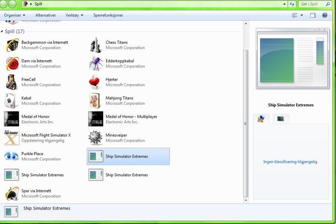Click the breadcrumb arrow before Spill
336x224 pixels.
[x=31, y=4]
